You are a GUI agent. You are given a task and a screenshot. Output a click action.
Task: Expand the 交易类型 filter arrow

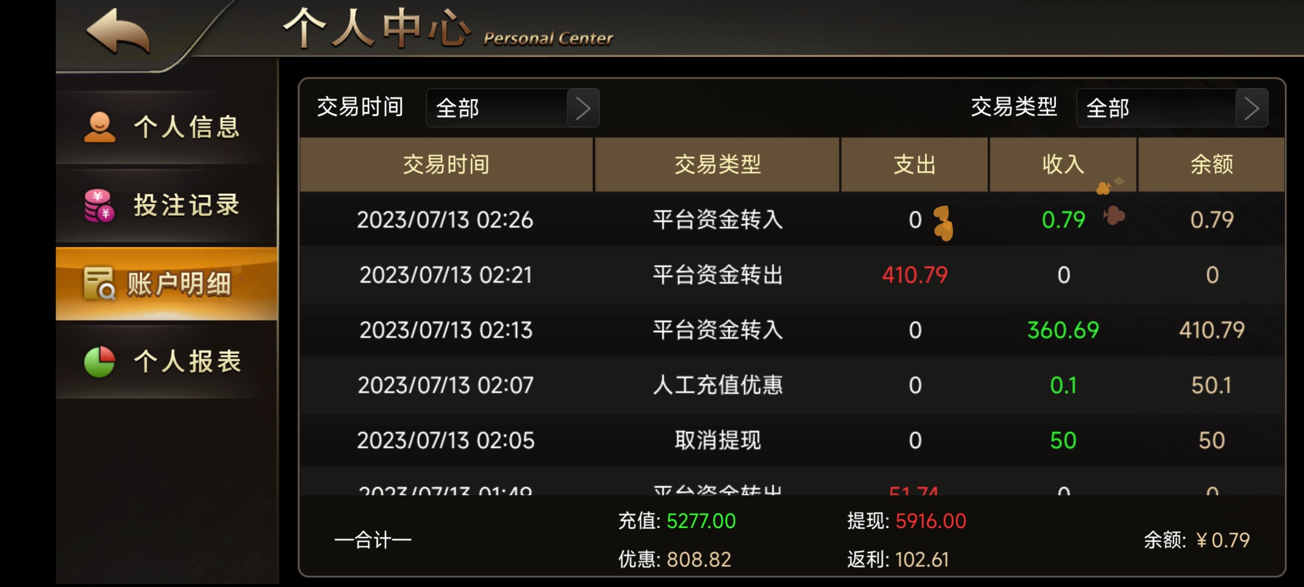coord(1252,108)
